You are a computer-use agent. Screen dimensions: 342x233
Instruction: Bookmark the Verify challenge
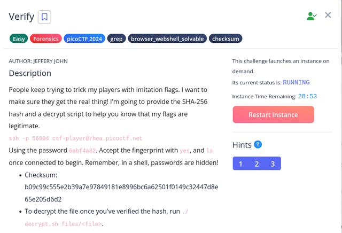pos(44,17)
